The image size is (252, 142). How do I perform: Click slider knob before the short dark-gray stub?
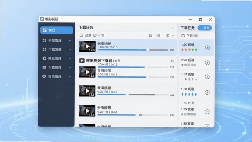137,115
